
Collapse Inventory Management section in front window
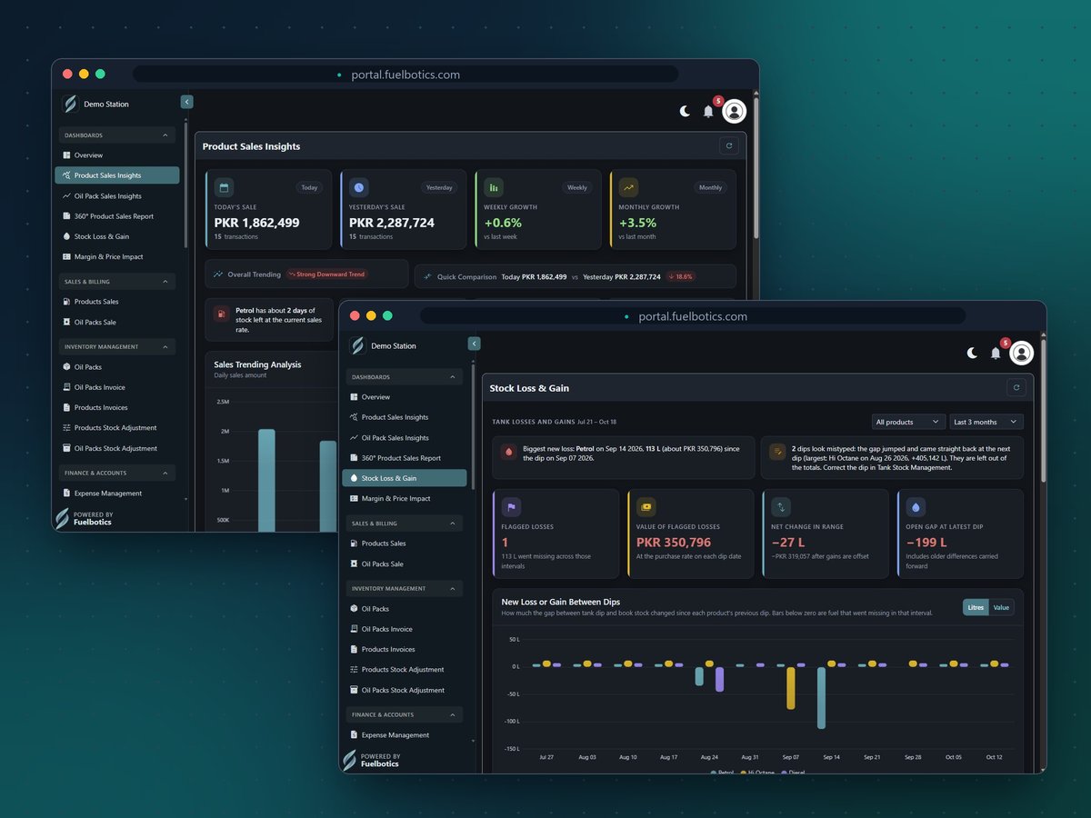coord(404,588)
